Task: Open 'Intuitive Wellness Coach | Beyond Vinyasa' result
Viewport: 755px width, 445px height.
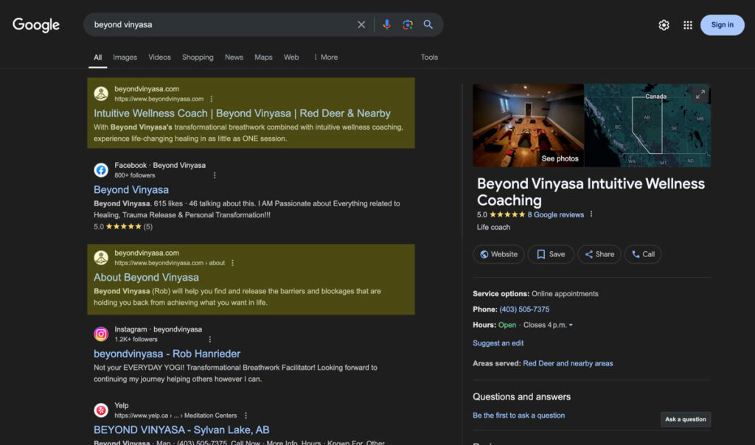Action: (x=242, y=113)
